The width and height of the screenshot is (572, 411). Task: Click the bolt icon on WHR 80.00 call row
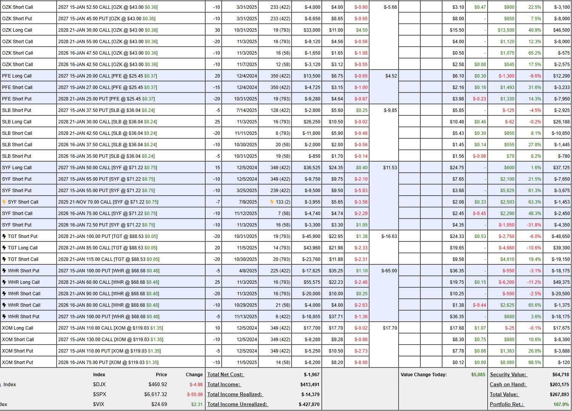tap(4, 305)
